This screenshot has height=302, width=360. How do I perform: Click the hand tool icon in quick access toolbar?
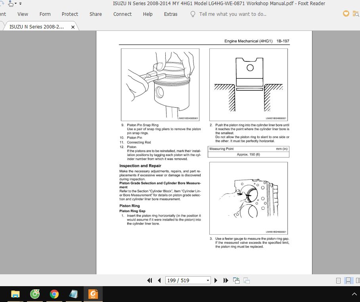(x=11, y=4)
